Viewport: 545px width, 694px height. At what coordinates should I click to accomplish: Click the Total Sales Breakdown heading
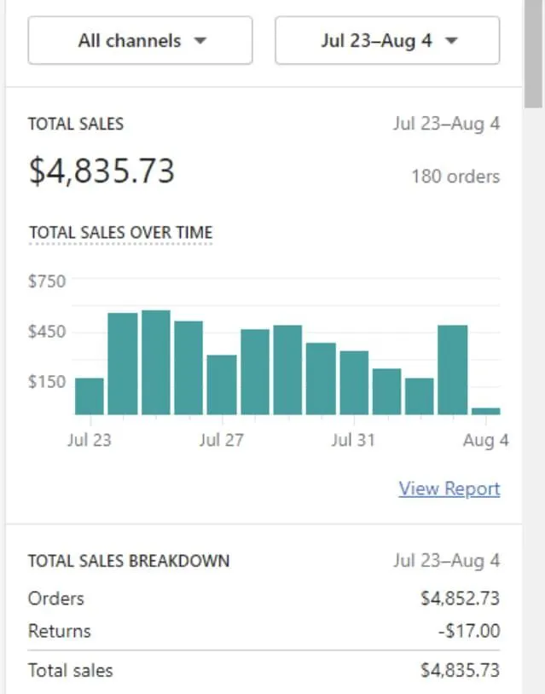coord(128,561)
